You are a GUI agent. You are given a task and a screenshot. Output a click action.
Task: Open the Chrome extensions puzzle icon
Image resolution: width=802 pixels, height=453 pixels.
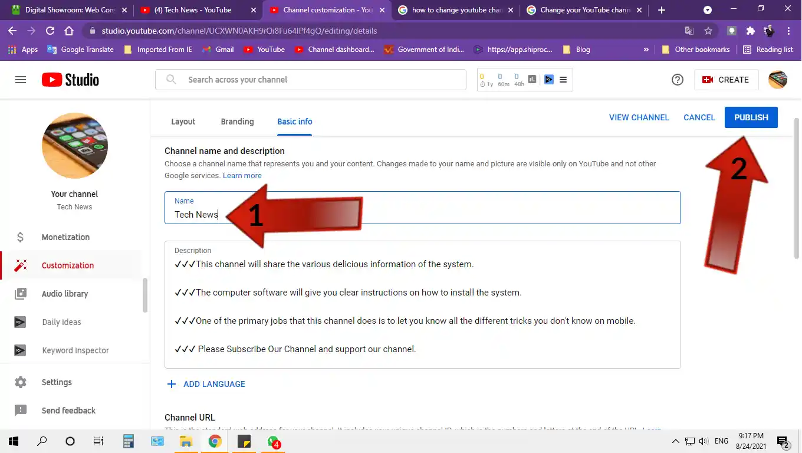click(x=751, y=31)
